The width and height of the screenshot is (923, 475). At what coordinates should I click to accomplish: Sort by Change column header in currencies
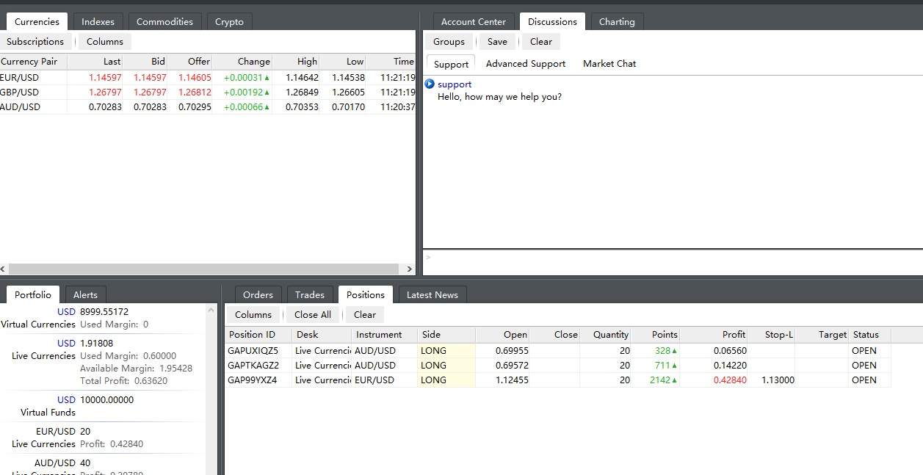[242, 62]
